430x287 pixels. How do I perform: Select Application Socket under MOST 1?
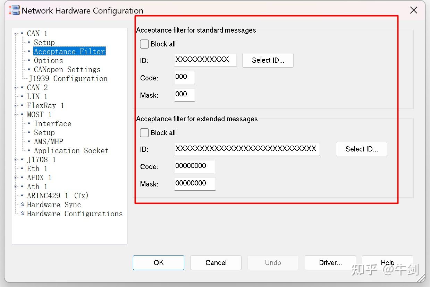[x=71, y=150]
